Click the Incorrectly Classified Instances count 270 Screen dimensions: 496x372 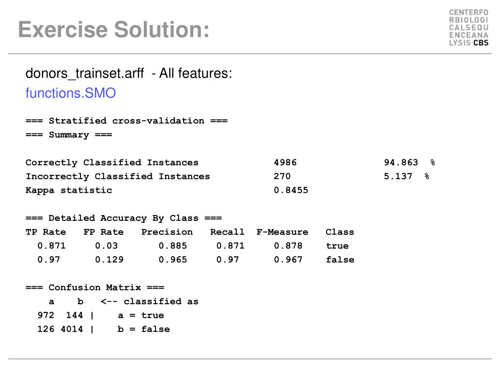(x=282, y=176)
